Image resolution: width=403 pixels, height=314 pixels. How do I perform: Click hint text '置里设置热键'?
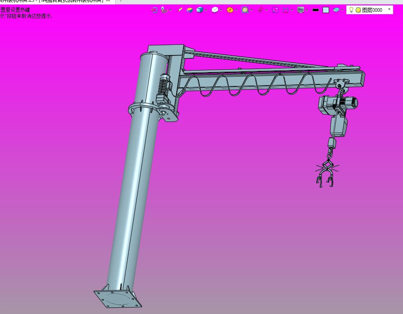15,10
